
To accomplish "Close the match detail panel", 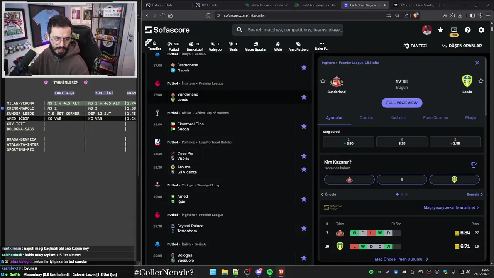I will [477, 63].
